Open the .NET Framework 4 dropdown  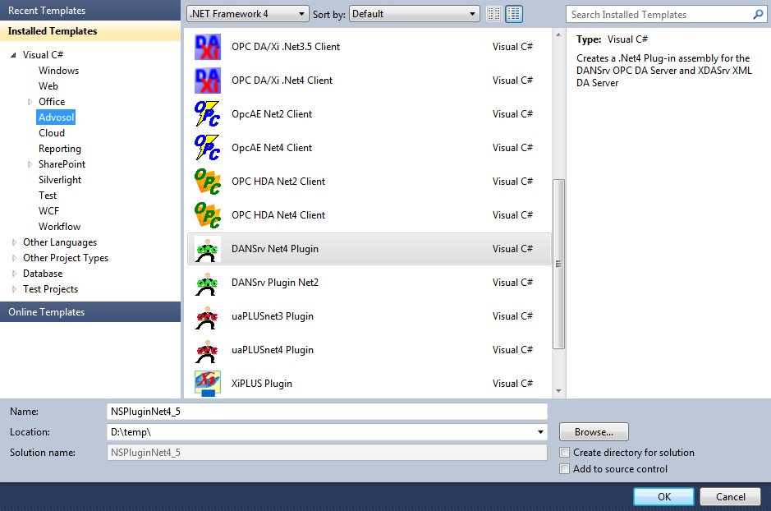(x=247, y=14)
